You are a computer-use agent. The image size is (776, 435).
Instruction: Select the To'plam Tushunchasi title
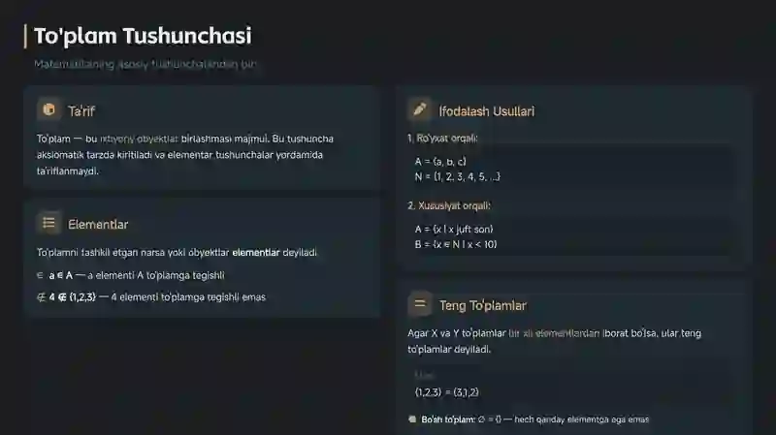[143, 36]
